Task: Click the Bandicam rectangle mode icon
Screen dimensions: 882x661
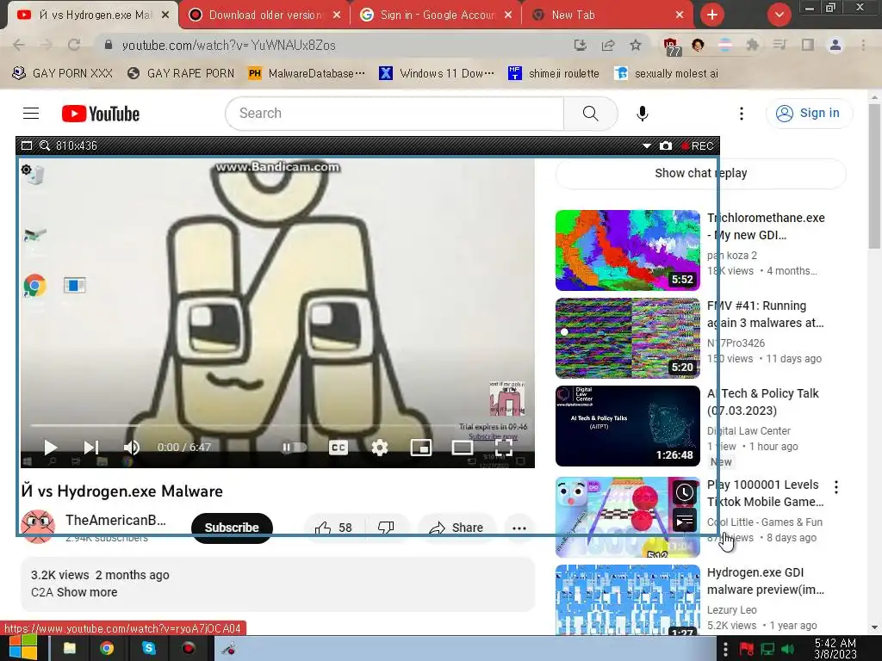Action: tap(27, 146)
